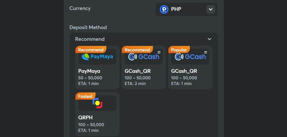
Task: Click the 50 ~ 50,000 limit text
Action: [x=90, y=78]
